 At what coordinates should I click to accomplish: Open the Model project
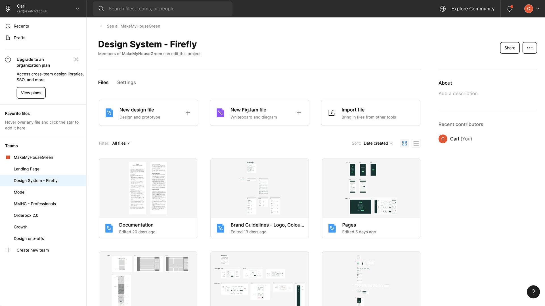point(43,192)
